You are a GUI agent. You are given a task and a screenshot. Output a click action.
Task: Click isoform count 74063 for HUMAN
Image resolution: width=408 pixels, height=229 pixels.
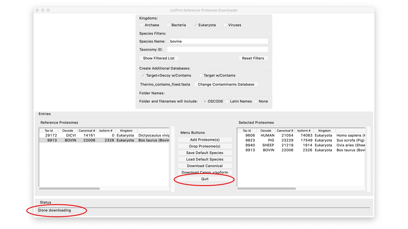307,135
